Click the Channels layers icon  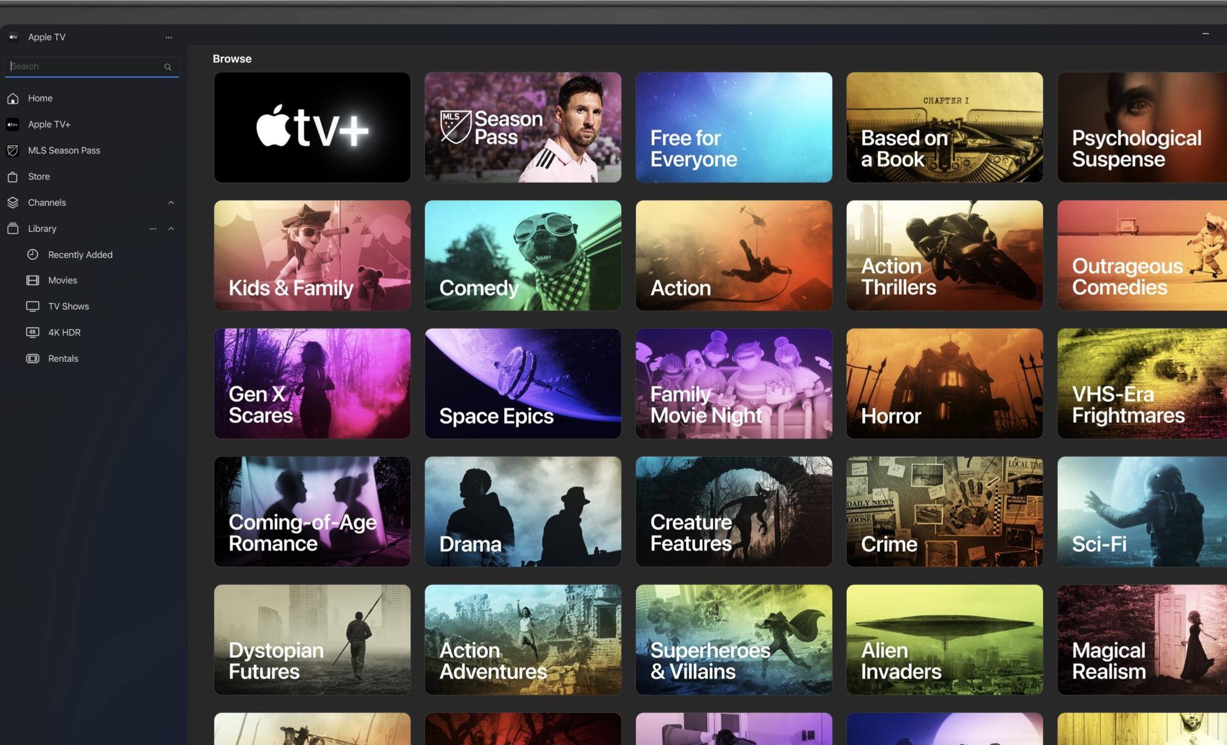(12, 203)
